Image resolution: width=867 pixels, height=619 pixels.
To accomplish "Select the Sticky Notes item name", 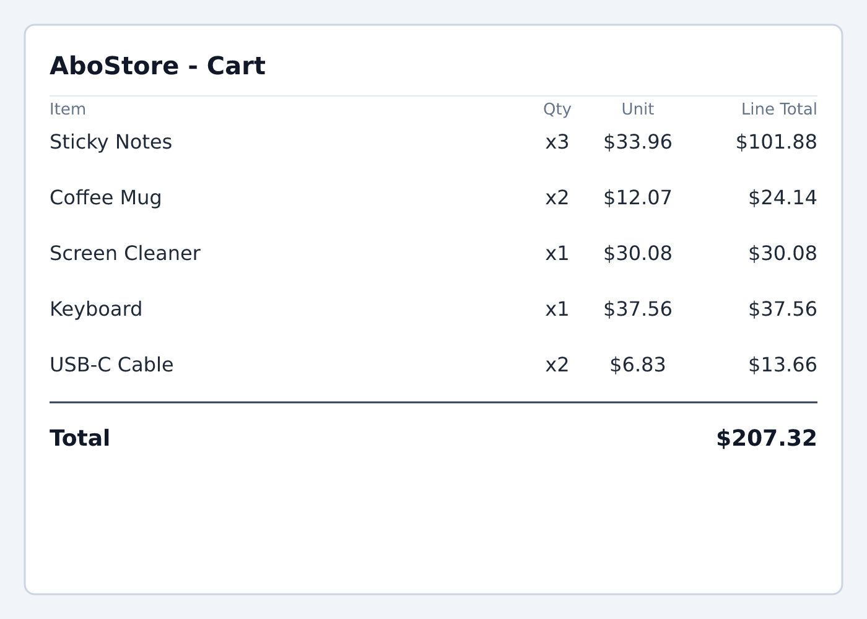I will [x=111, y=142].
